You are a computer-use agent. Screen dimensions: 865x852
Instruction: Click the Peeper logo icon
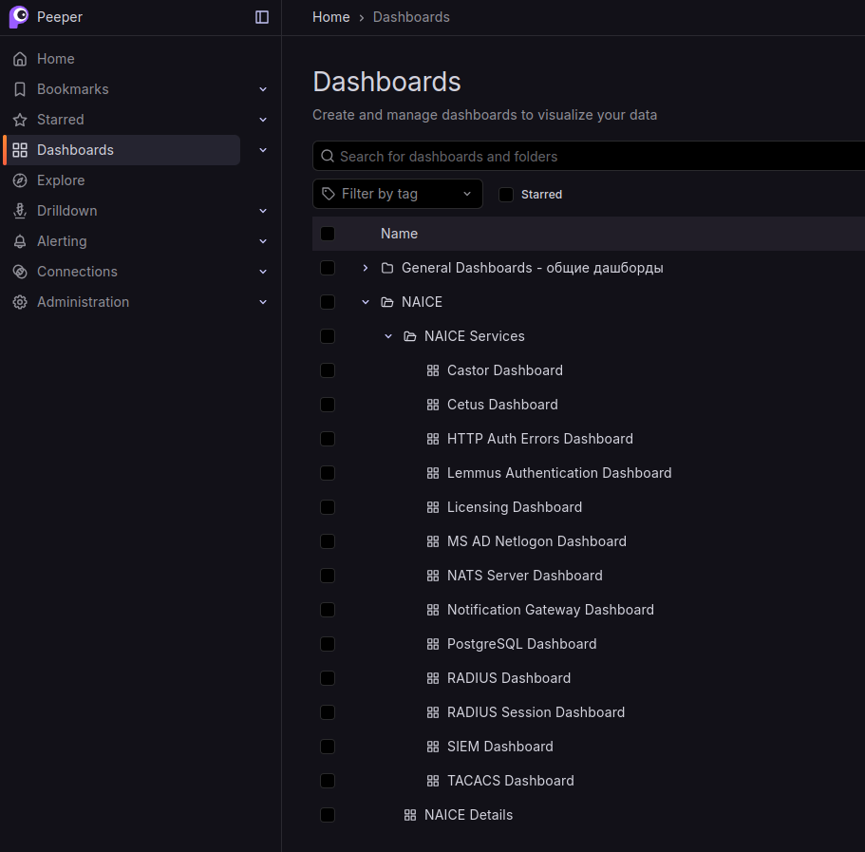tap(19, 17)
